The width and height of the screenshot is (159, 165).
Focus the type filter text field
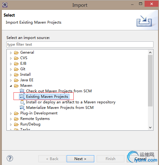click(x=80, y=44)
